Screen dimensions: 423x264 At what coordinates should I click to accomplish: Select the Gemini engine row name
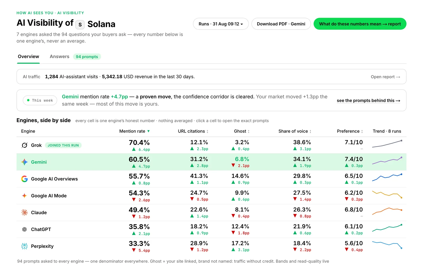pos(39,162)
